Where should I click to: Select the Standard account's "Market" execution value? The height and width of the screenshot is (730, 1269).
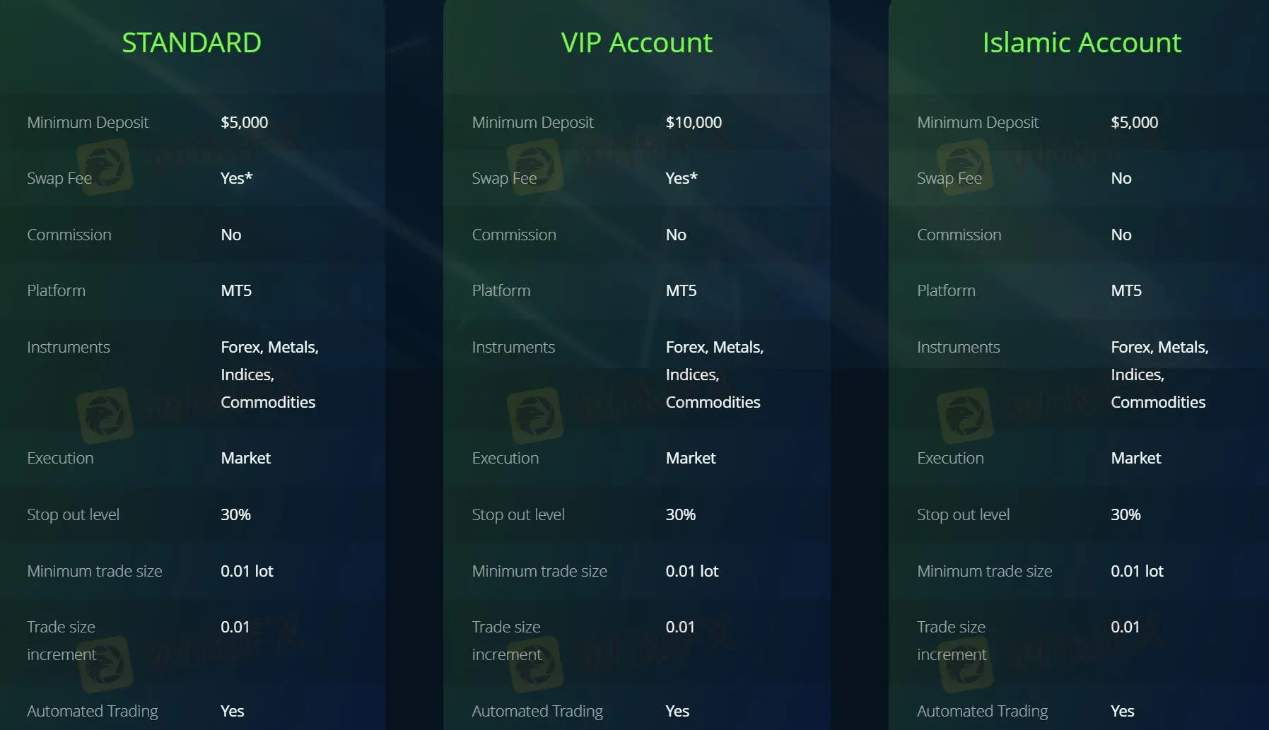point(245,458)
